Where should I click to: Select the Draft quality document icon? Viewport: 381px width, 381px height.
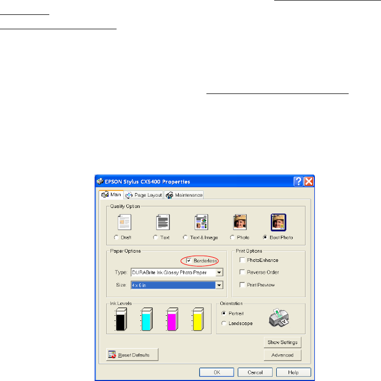(124, 222)
